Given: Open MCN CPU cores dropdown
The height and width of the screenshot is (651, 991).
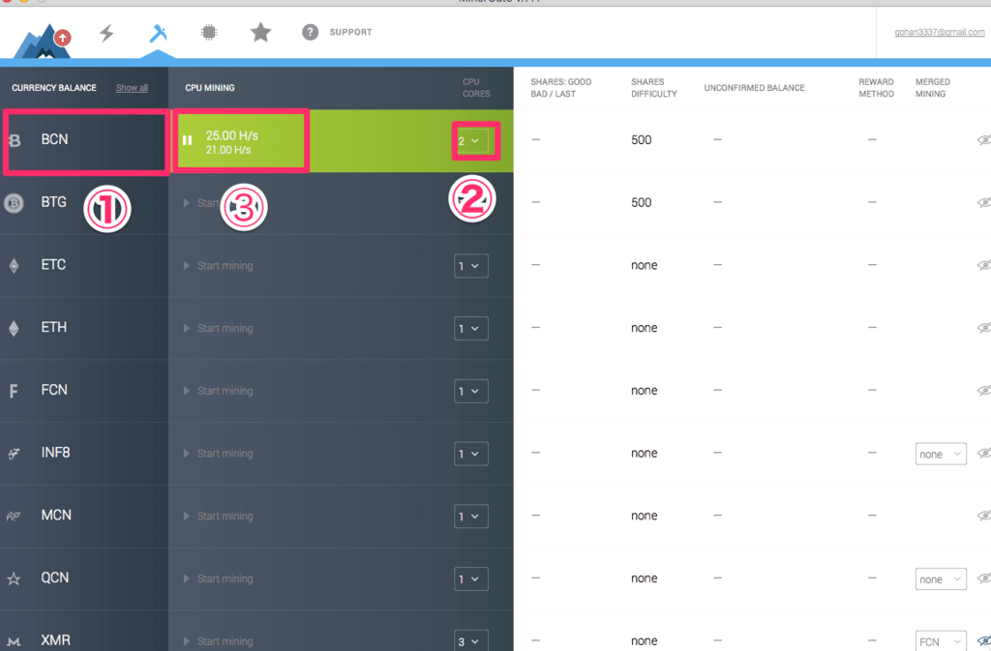Looking at the screenshot, I should pyautogui.click(x=471, y=516).
